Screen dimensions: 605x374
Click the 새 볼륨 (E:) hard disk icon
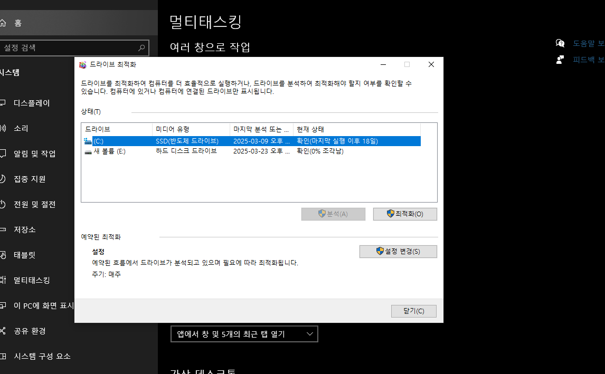coord(88,152)
